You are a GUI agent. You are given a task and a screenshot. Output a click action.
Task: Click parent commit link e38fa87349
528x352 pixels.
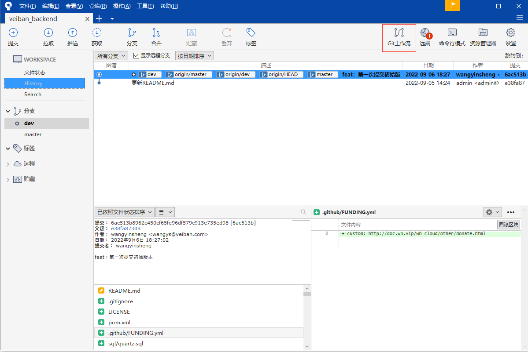pos(126,229)
